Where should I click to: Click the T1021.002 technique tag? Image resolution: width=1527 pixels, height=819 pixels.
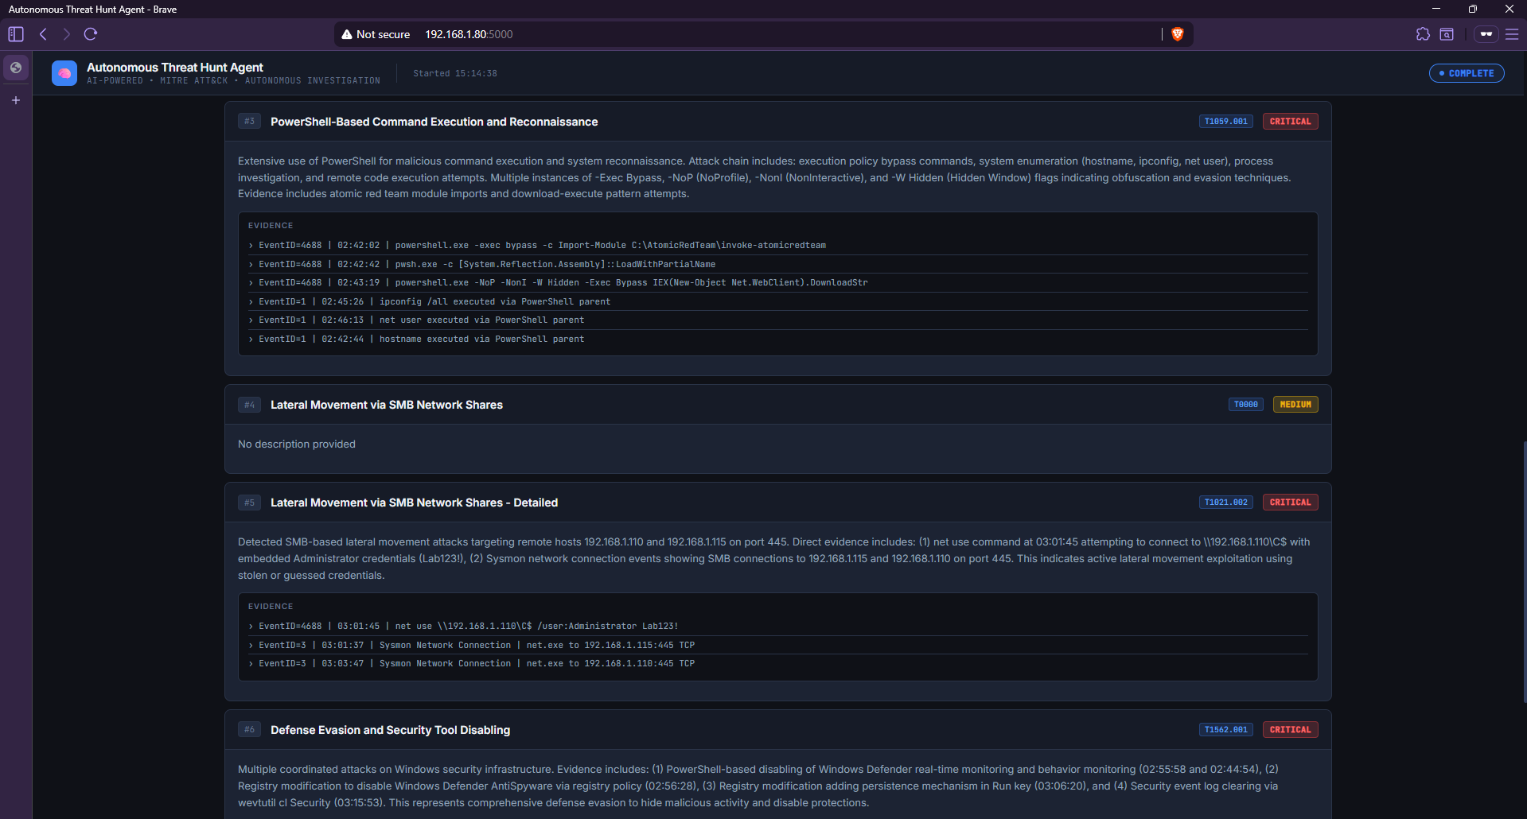pyautogui.click(x=1225, y=503)
